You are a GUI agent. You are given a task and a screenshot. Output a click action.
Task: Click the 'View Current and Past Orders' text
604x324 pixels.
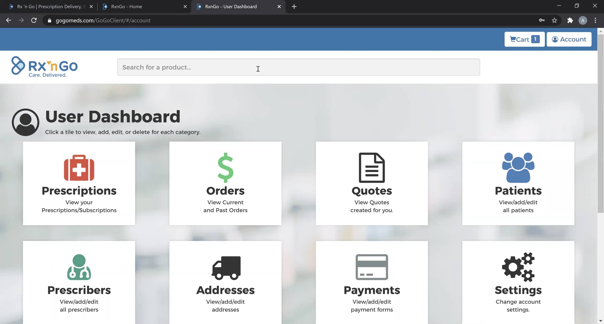pos(226,206)
